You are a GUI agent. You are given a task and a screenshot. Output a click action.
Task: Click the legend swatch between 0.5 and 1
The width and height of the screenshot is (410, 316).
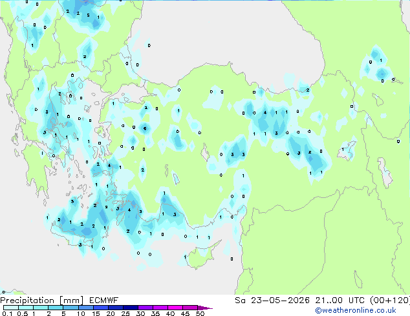tap(26, 308)
